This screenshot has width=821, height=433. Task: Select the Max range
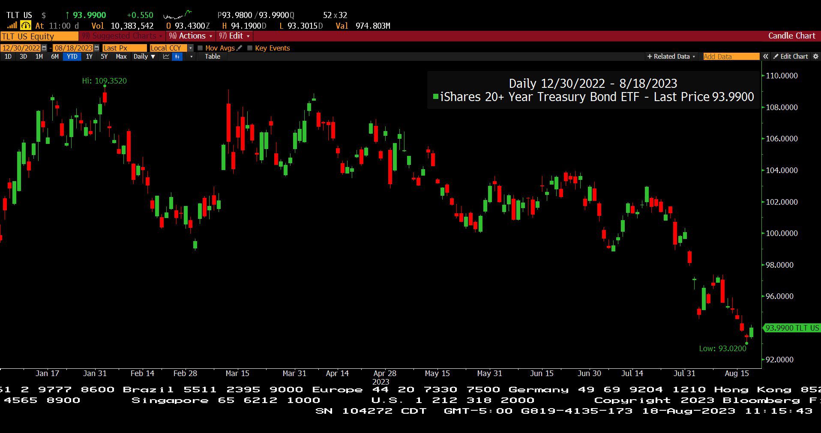(121, 57)
